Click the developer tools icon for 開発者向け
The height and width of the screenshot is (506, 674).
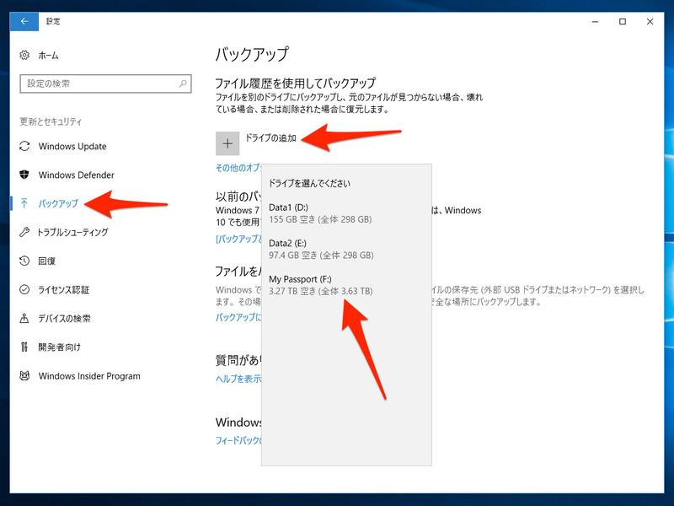coord(24,347)
